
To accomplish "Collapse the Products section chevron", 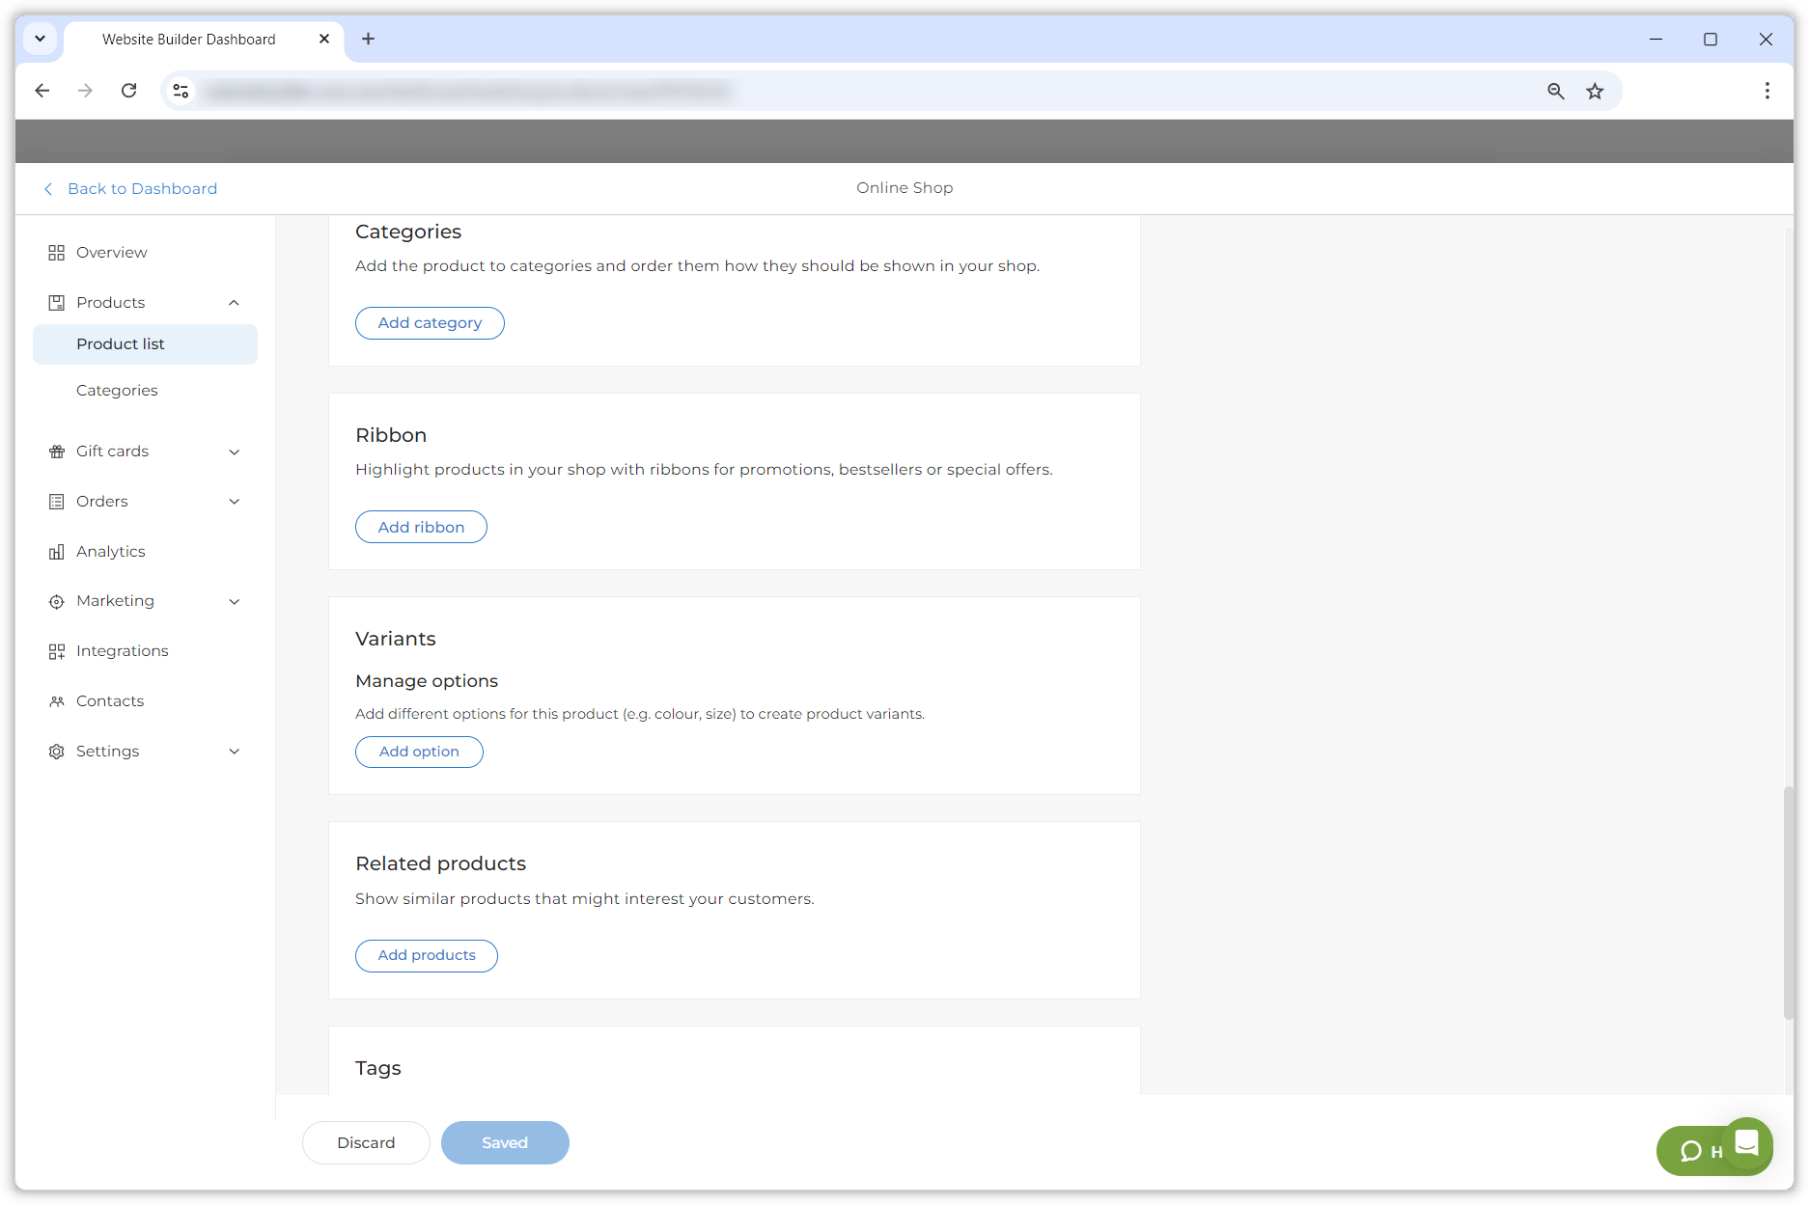I will (x=234, y=303).
